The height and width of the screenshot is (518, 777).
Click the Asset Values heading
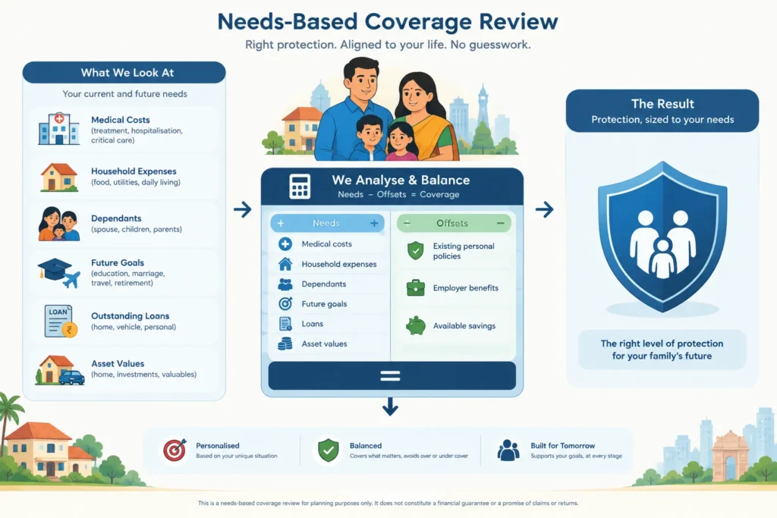[x=118, y=363]
